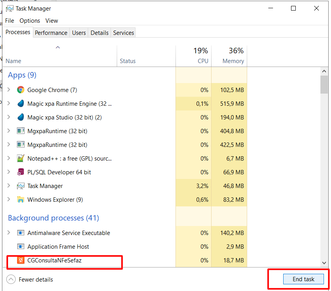Viewport: 331px width, 291px height.
Task: Expand the Google Chrome process group
Action: (9, 90)
